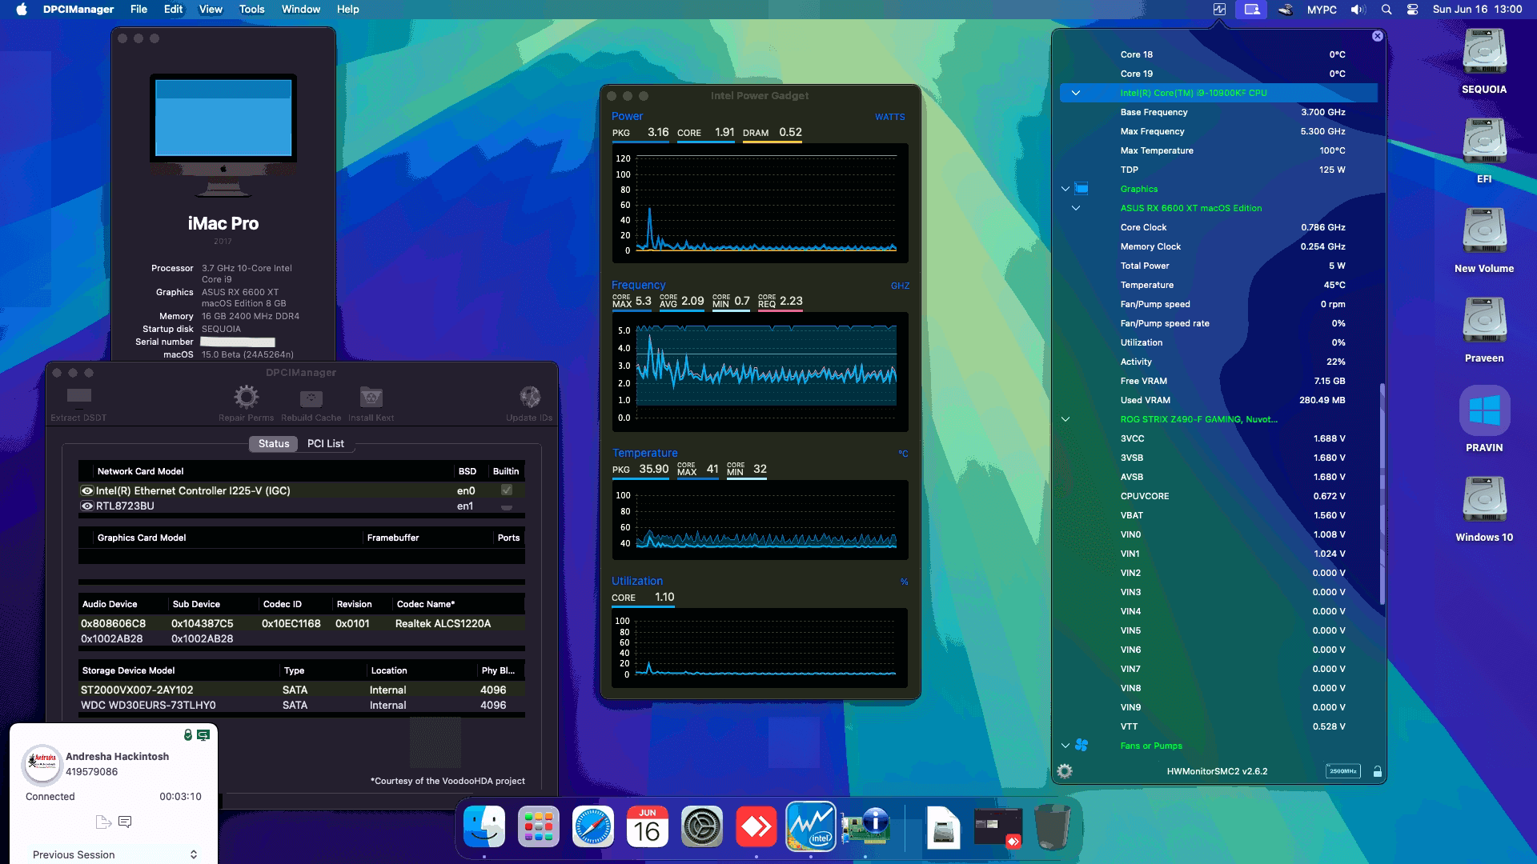Select the SEQUOIA drive on desktop

(x=1484, y=62)
